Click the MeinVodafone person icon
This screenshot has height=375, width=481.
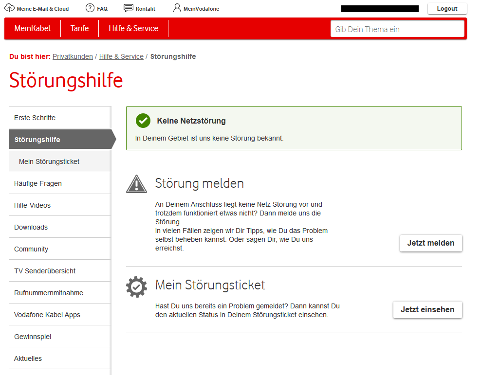177,8
